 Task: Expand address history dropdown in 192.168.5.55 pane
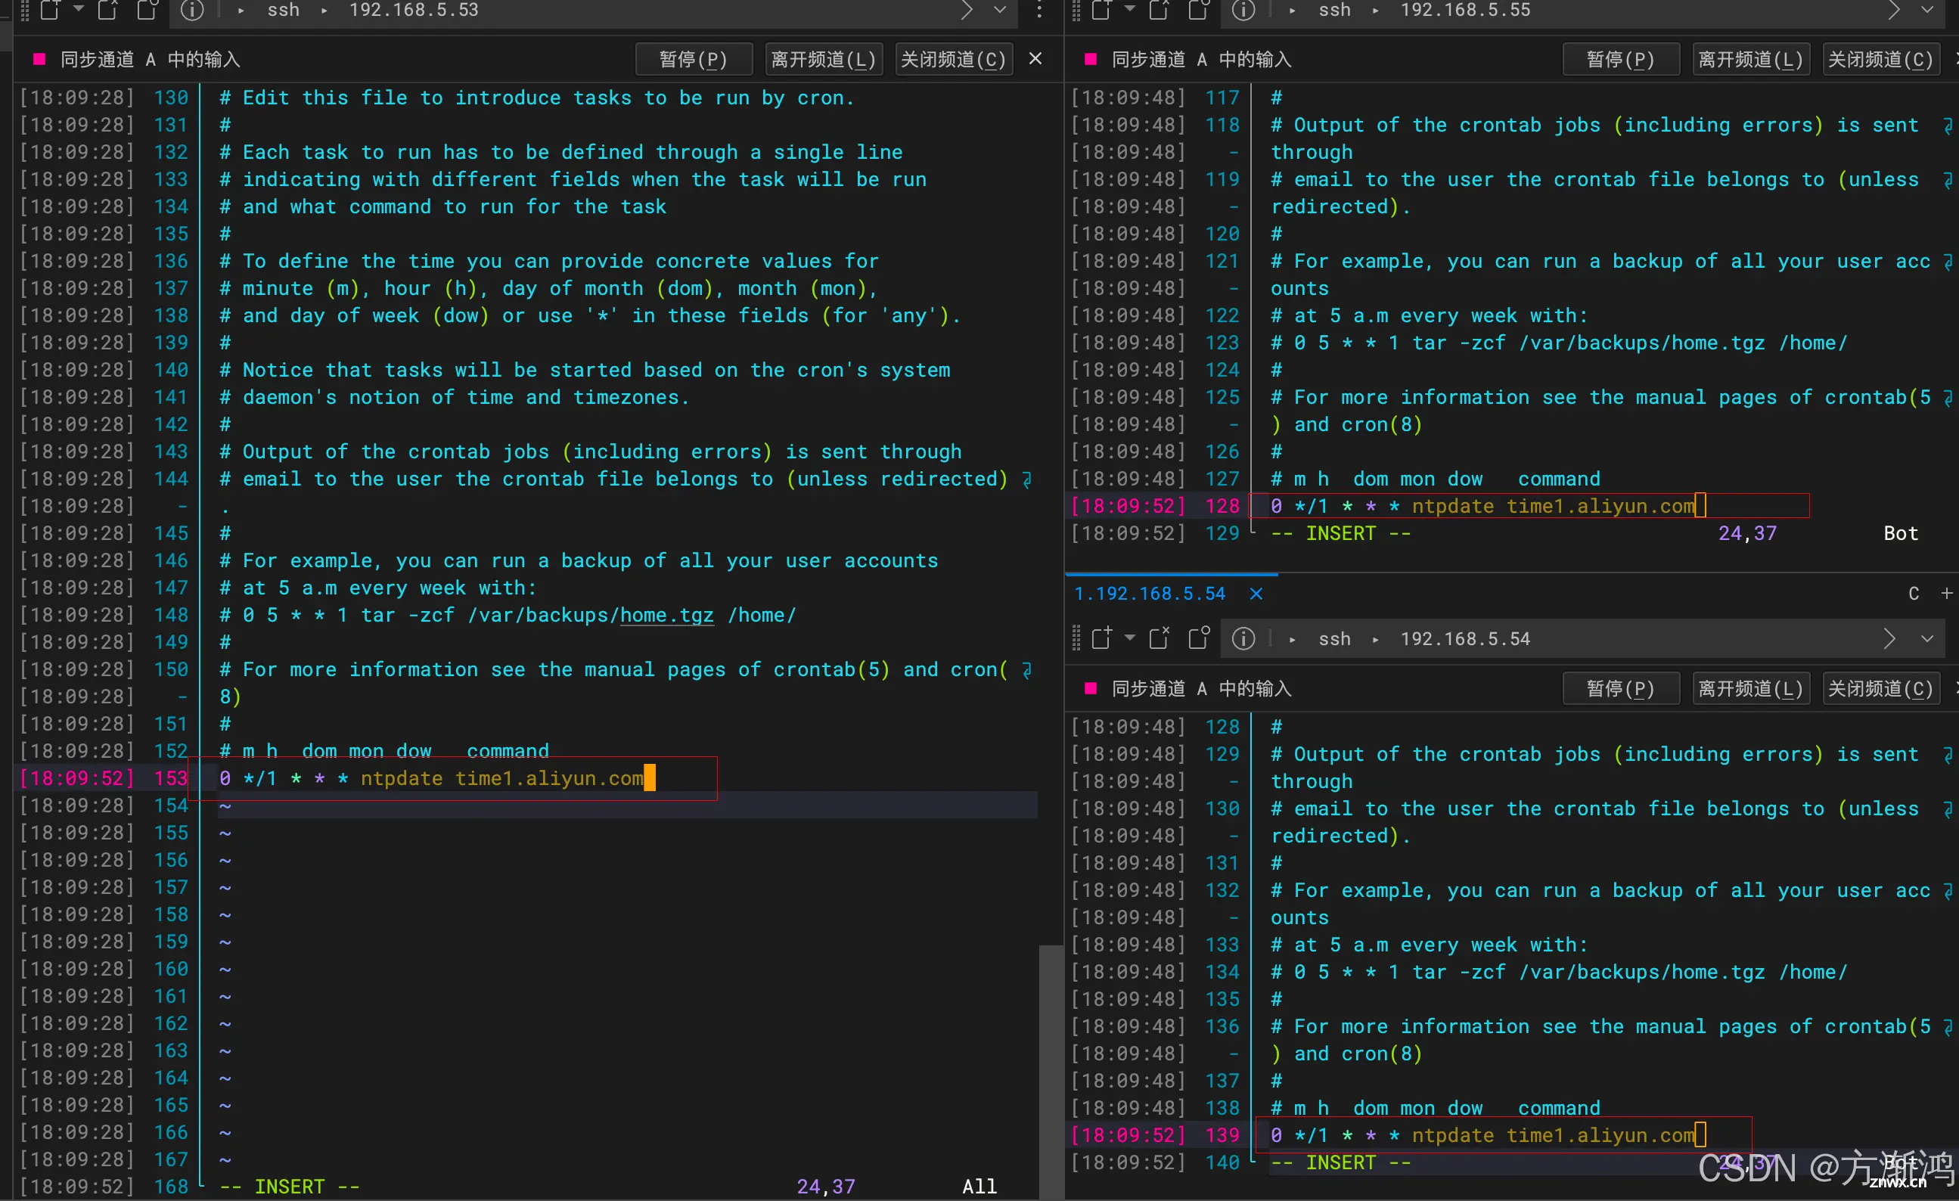(1927, 10)
